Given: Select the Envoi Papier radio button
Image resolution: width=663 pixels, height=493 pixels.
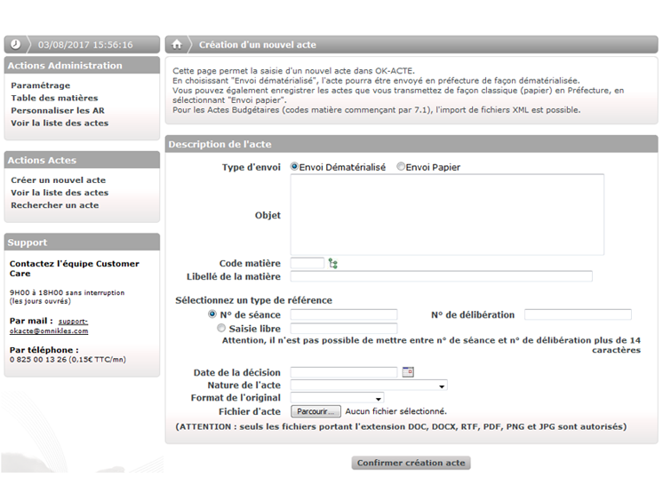Looking at the screenshot, I should click(401, 167).
